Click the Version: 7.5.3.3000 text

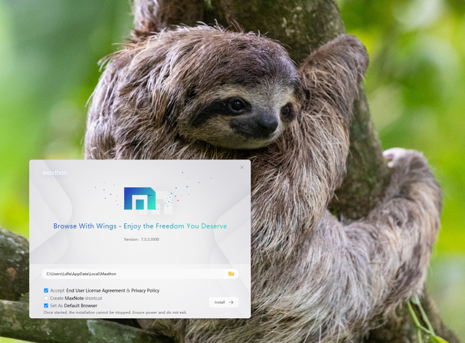[141, 239]
